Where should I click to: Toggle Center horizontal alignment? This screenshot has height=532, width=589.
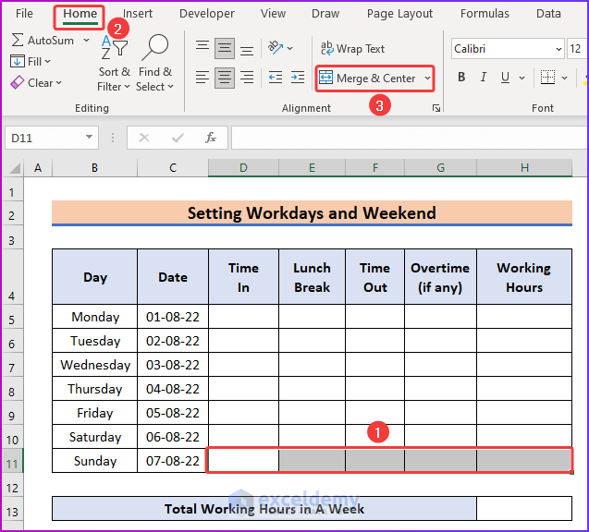(225, 78)
